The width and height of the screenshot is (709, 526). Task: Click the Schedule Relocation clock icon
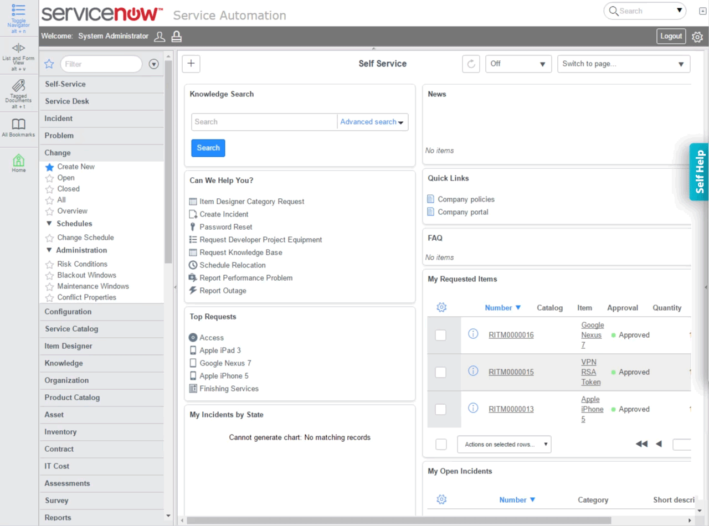tap(193, 265)
